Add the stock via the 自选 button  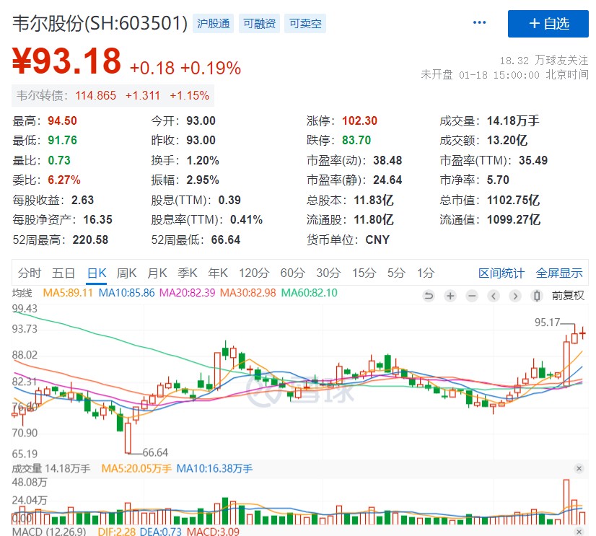tap(548, 24)
